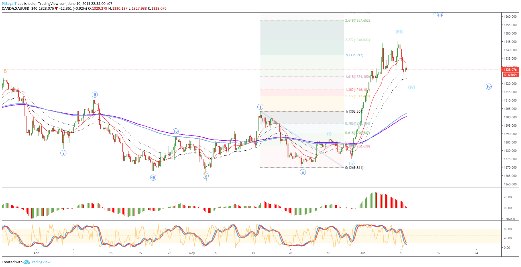Click the Fibonacci 0.786 level label

coord(357,124)
